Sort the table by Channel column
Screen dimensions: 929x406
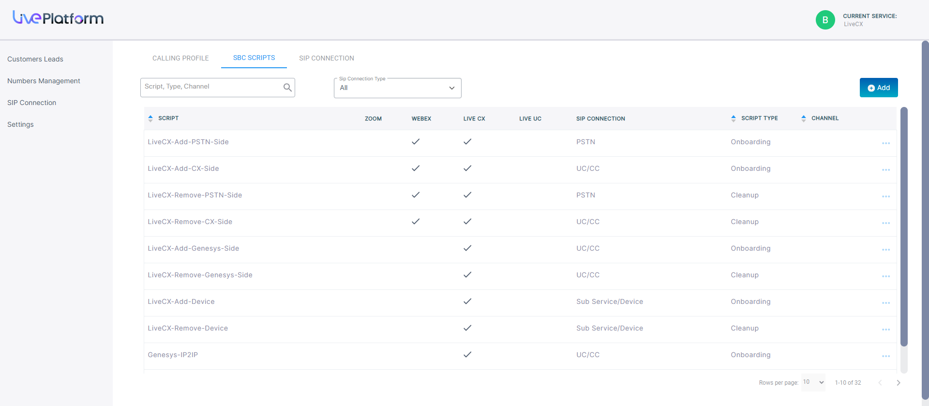804,119
